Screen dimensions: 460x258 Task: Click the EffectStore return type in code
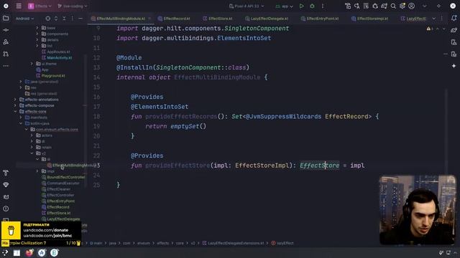pyautogui.click(x=319, y=166)
